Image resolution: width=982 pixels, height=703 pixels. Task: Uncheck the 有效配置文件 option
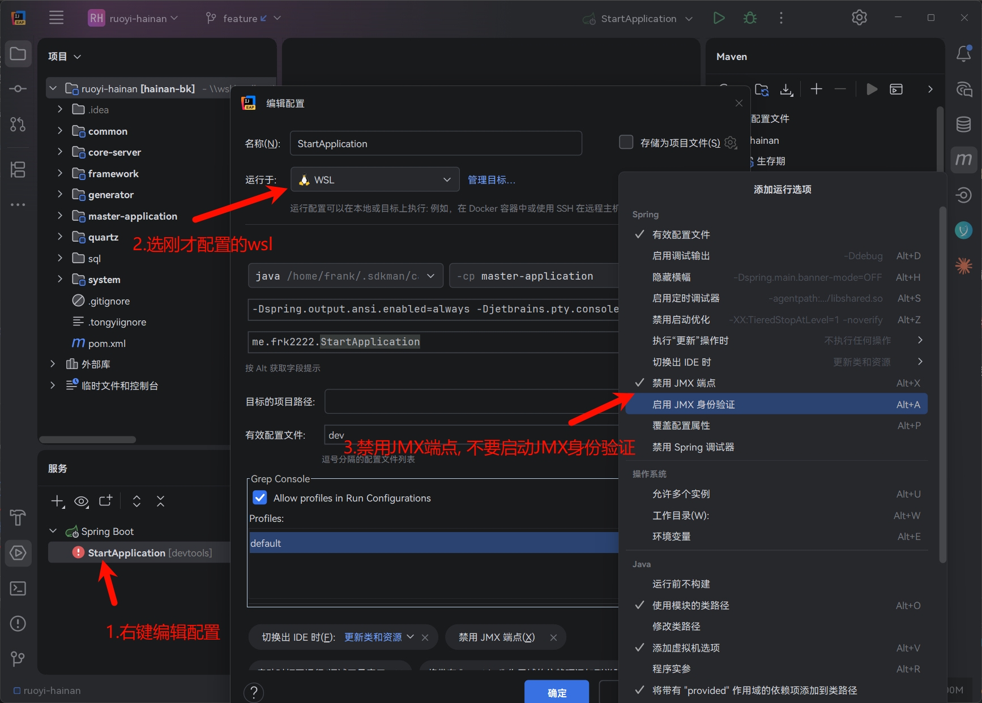coord(776,235)
